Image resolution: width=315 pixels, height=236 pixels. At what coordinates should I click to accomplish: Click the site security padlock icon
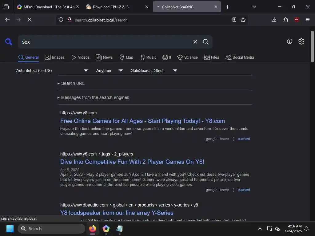click(x=70, y=20)
